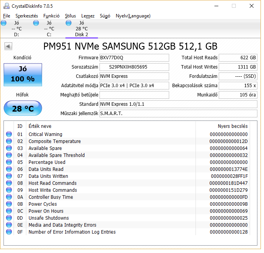
Task: Click the serial number field S29PNX0H805695
Action: [x=134, y=67]
